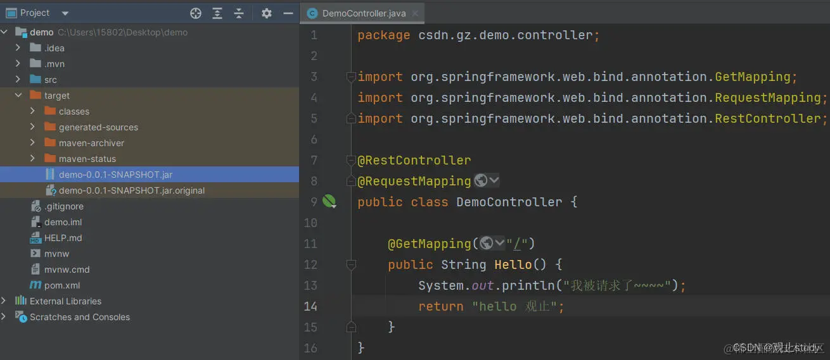The height and width of the screenshot is (360, 830).
Task: Open the dropdown arrow inside @GetMapping
Action: 500,243
